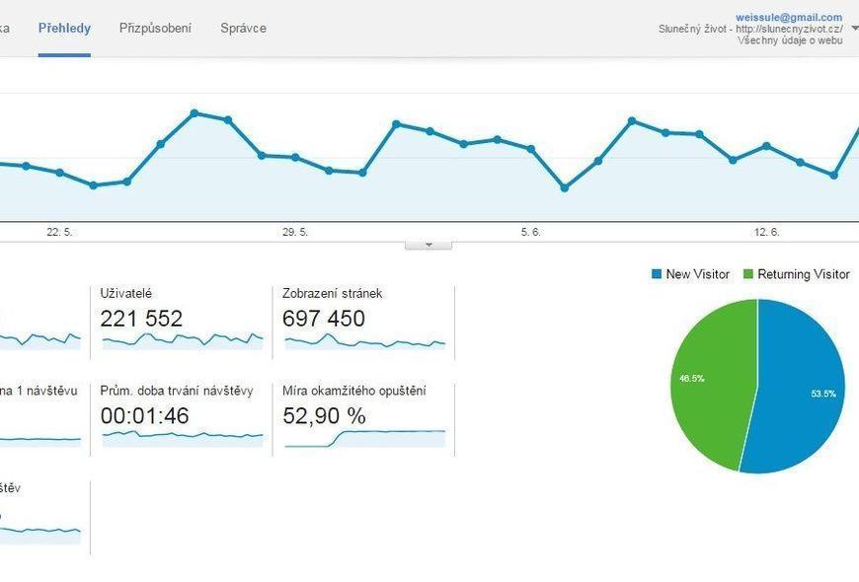The height and width of the screenshot is (582, 859).
Task: Click the Uživatelé sparkline graph
Action: point(183,340)
